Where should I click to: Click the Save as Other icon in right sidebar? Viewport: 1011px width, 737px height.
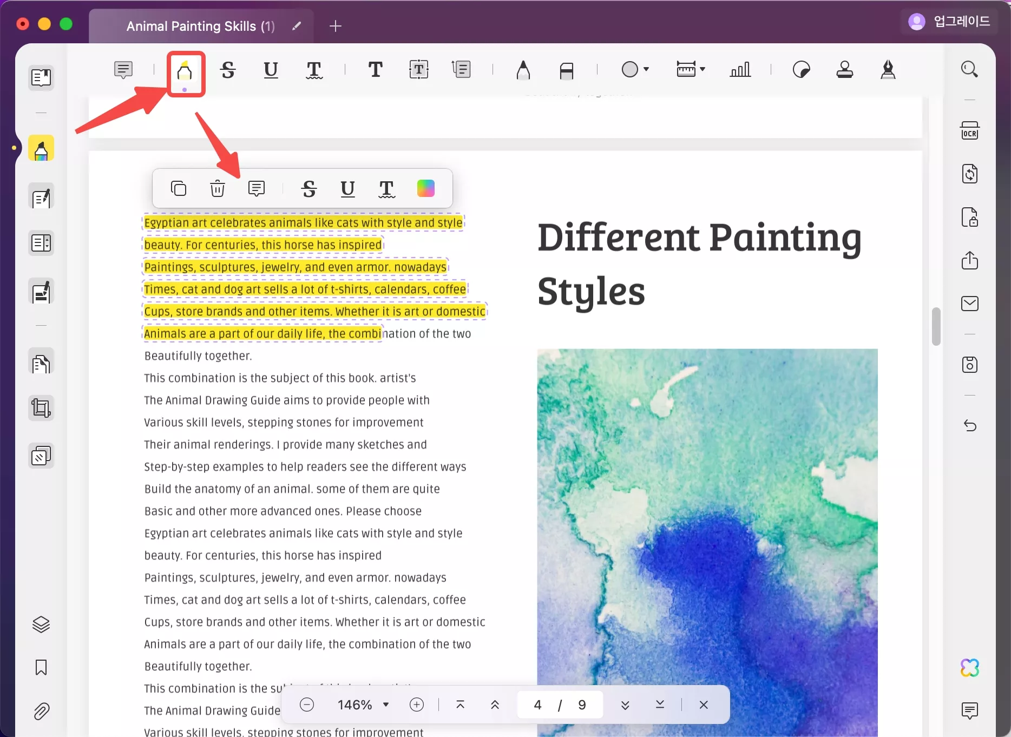pyautogui.click(x=969, y=365)
